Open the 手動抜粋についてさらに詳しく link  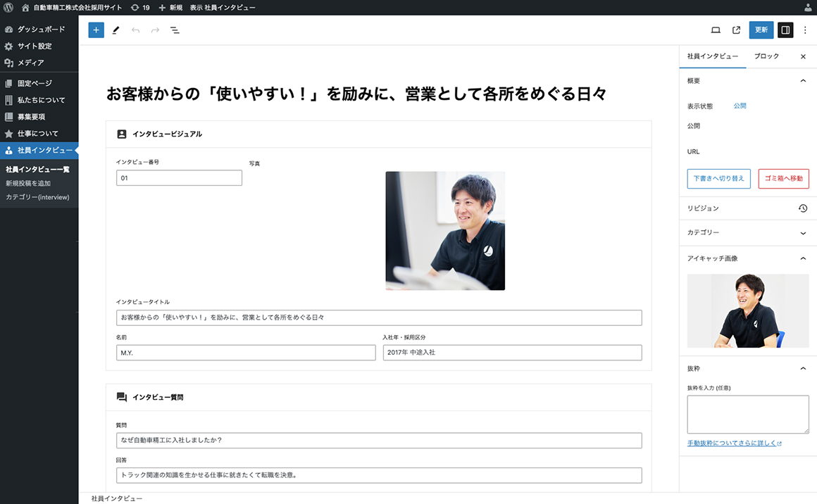pyautogui.click(x=731, y=442)
